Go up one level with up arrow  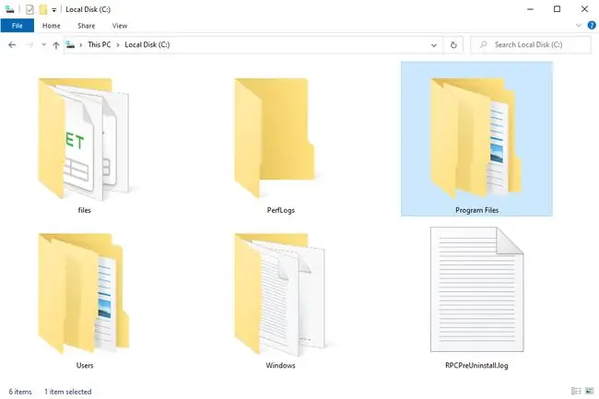[x=56, y=45]
